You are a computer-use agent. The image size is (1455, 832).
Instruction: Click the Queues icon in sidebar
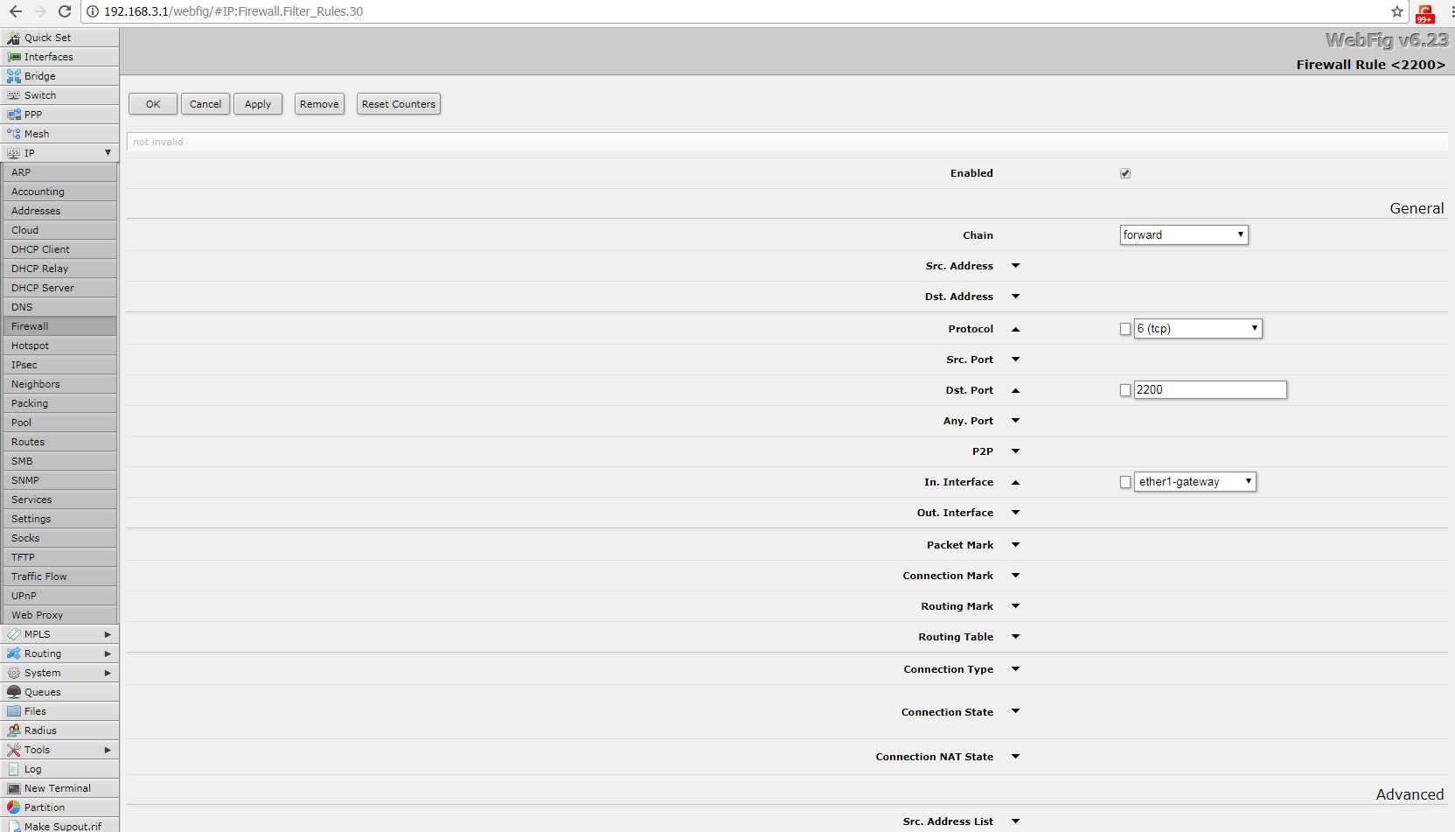pyautogui.click(x=13, y=692)
